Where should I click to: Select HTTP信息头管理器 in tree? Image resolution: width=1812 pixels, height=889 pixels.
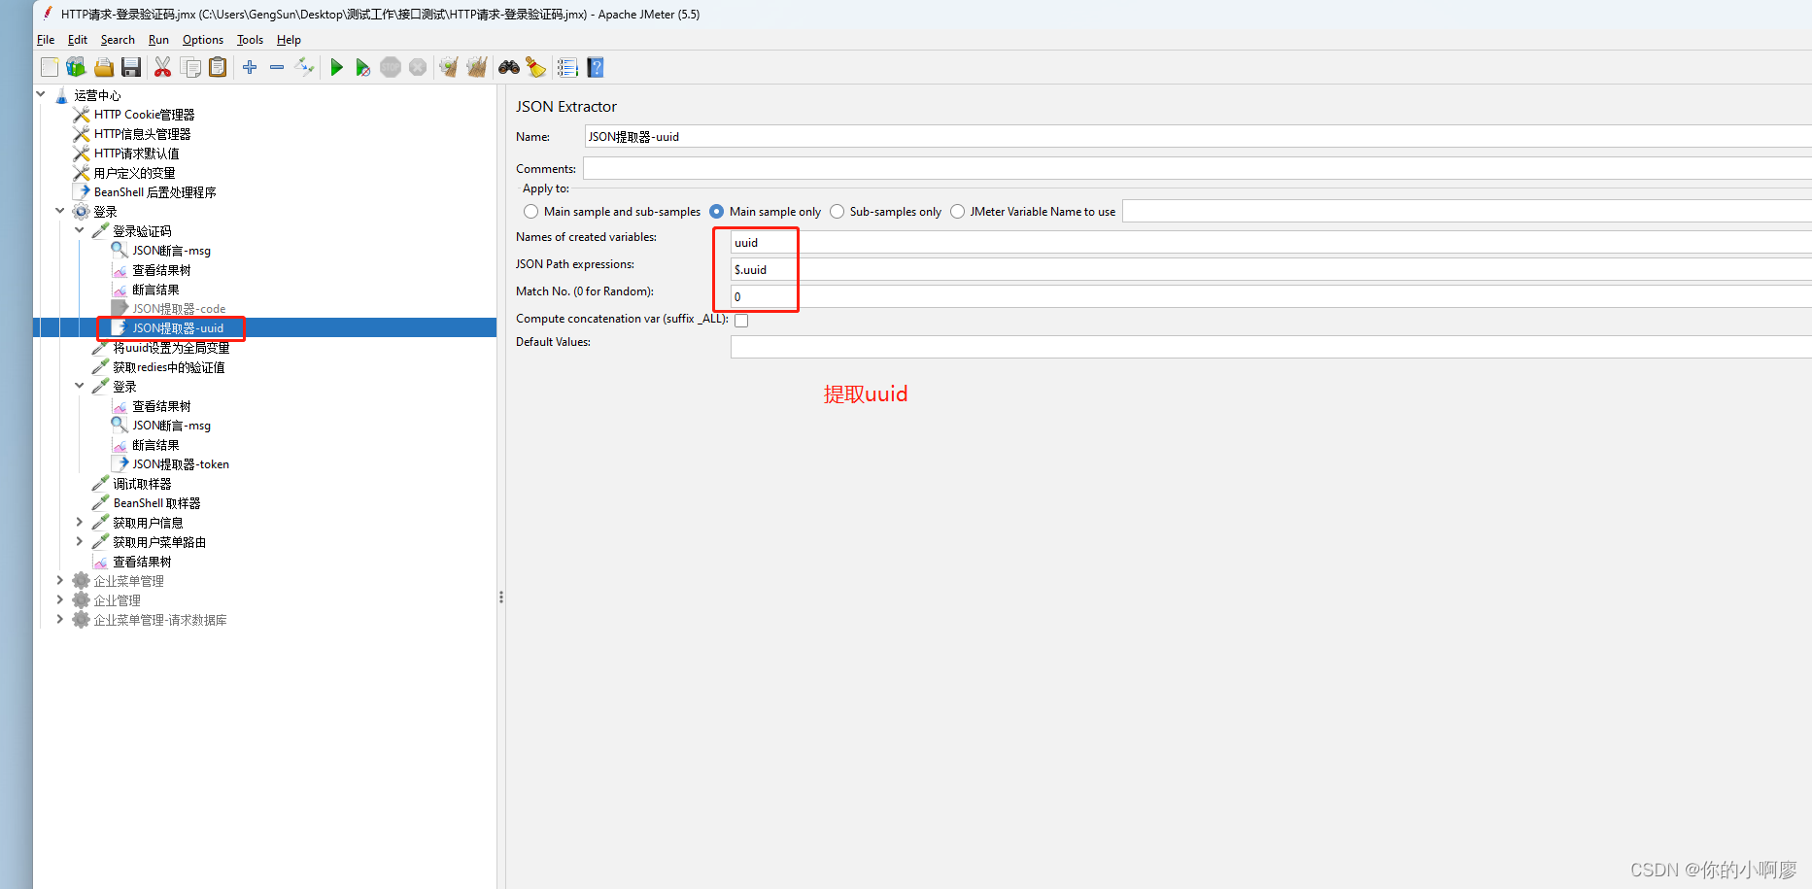click(142, 134)
